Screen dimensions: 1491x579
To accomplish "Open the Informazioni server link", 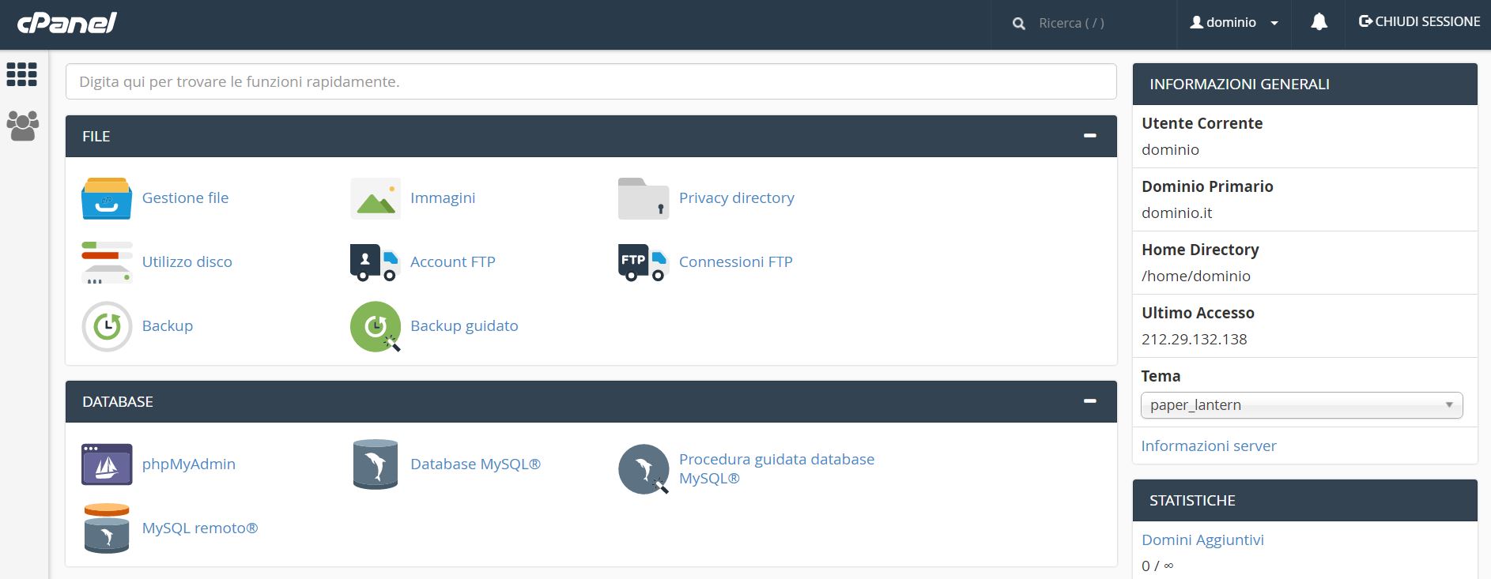I will tap(1209, 446).
